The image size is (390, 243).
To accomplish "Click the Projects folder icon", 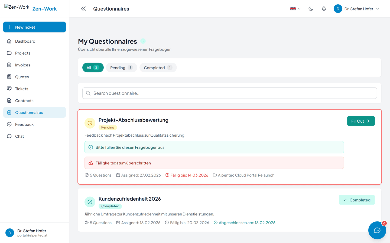I will [x=9, y=53].
